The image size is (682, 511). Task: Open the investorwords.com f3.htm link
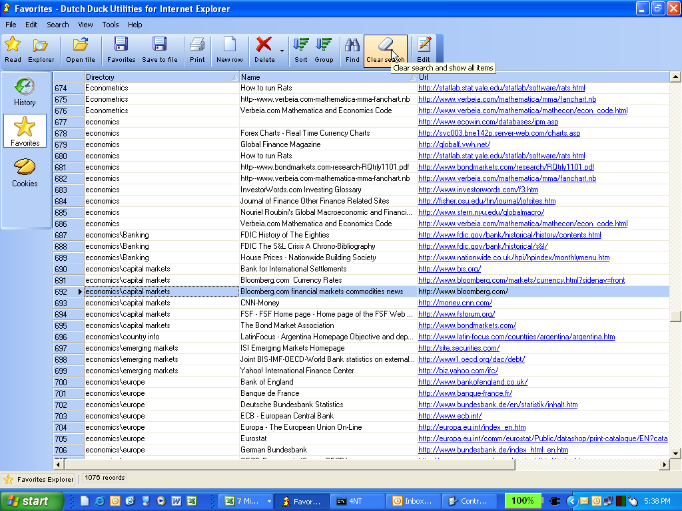(x=478, y=190)
